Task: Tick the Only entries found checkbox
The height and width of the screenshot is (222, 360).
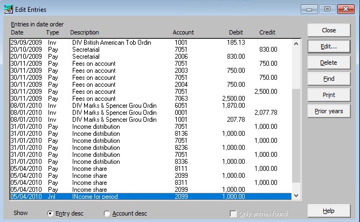Action: pyautogui.click(x=233, y=214)
